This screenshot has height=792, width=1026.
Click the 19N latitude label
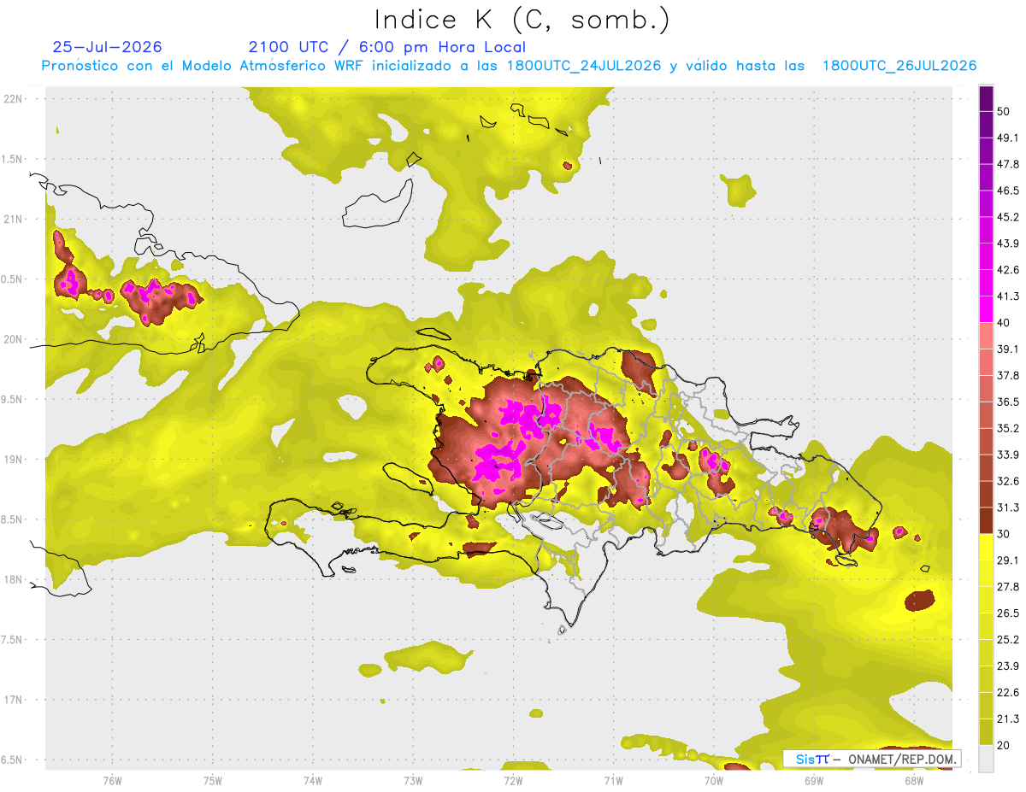pyautogui.click(x=13, y=459)
